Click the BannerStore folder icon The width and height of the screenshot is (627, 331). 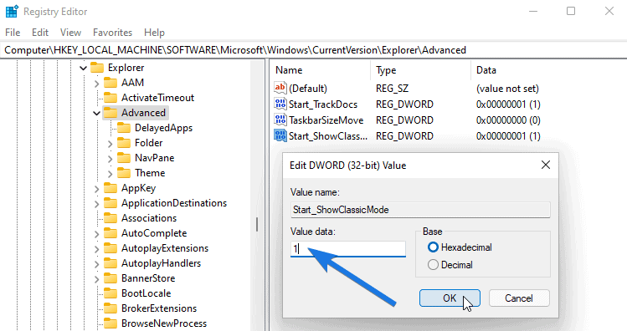click(x=110, y=278)
